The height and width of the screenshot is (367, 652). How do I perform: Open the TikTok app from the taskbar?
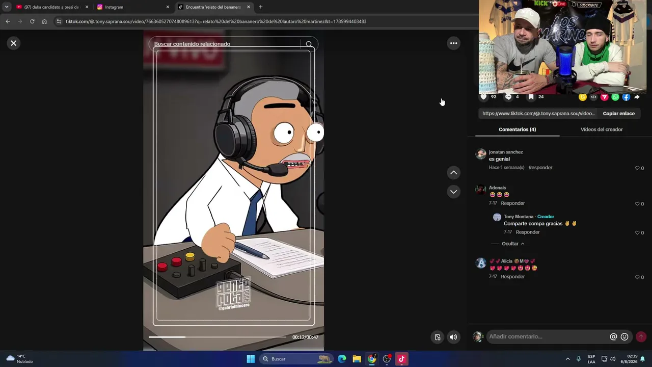401,359
